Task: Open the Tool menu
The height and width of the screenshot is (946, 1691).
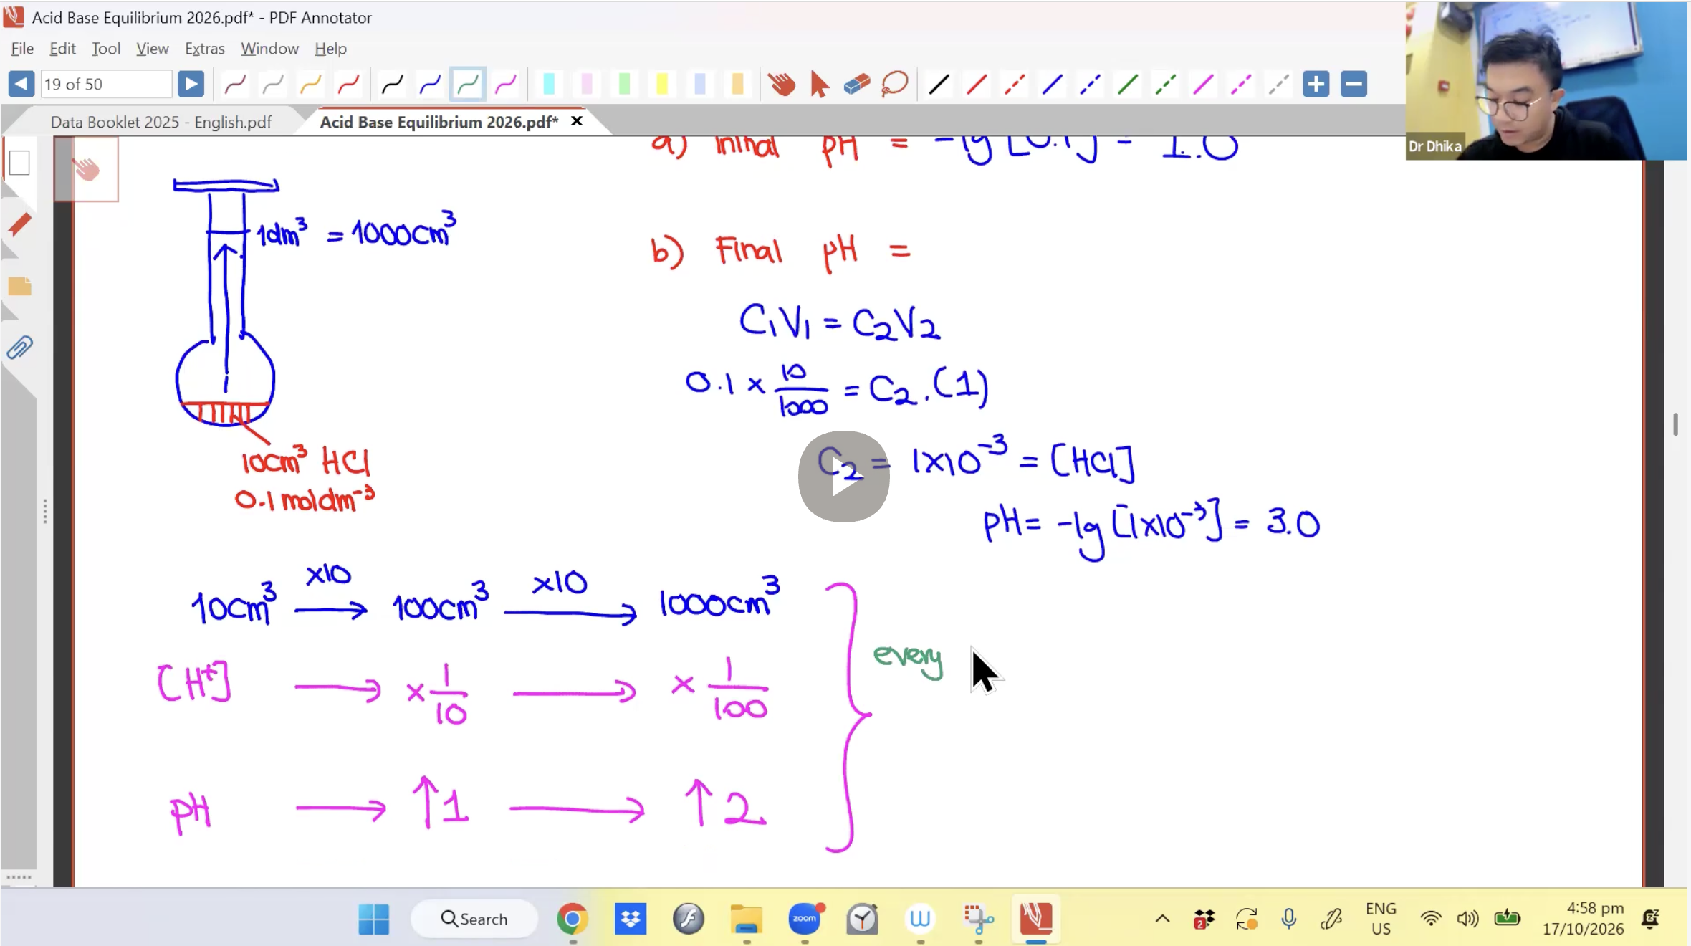Action: [x=106, y=49]
